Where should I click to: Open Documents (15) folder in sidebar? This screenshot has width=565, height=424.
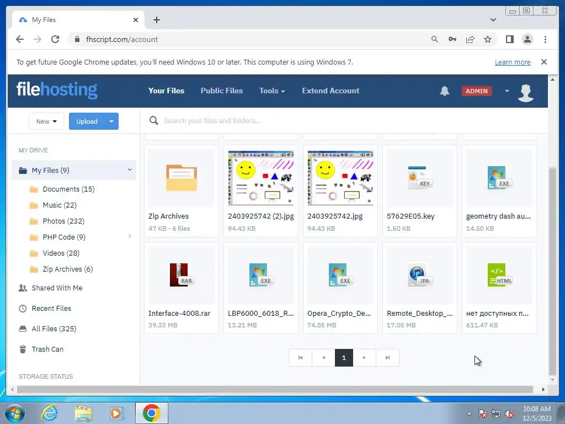click(62, 189)
